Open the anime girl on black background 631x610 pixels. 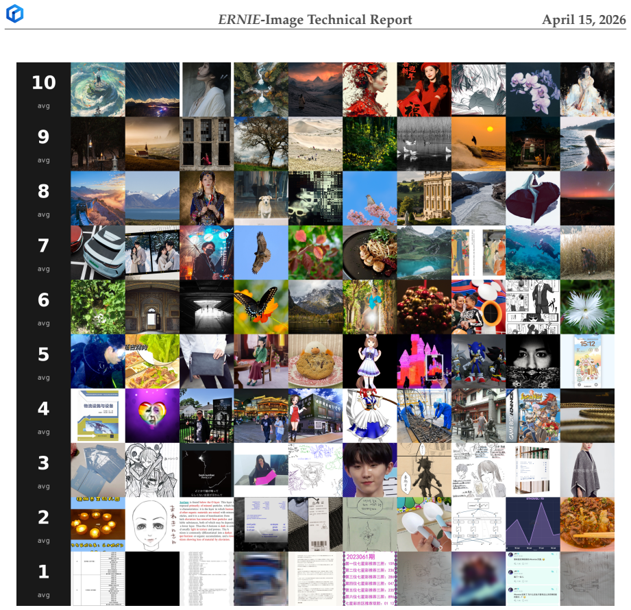pos(369,361)
